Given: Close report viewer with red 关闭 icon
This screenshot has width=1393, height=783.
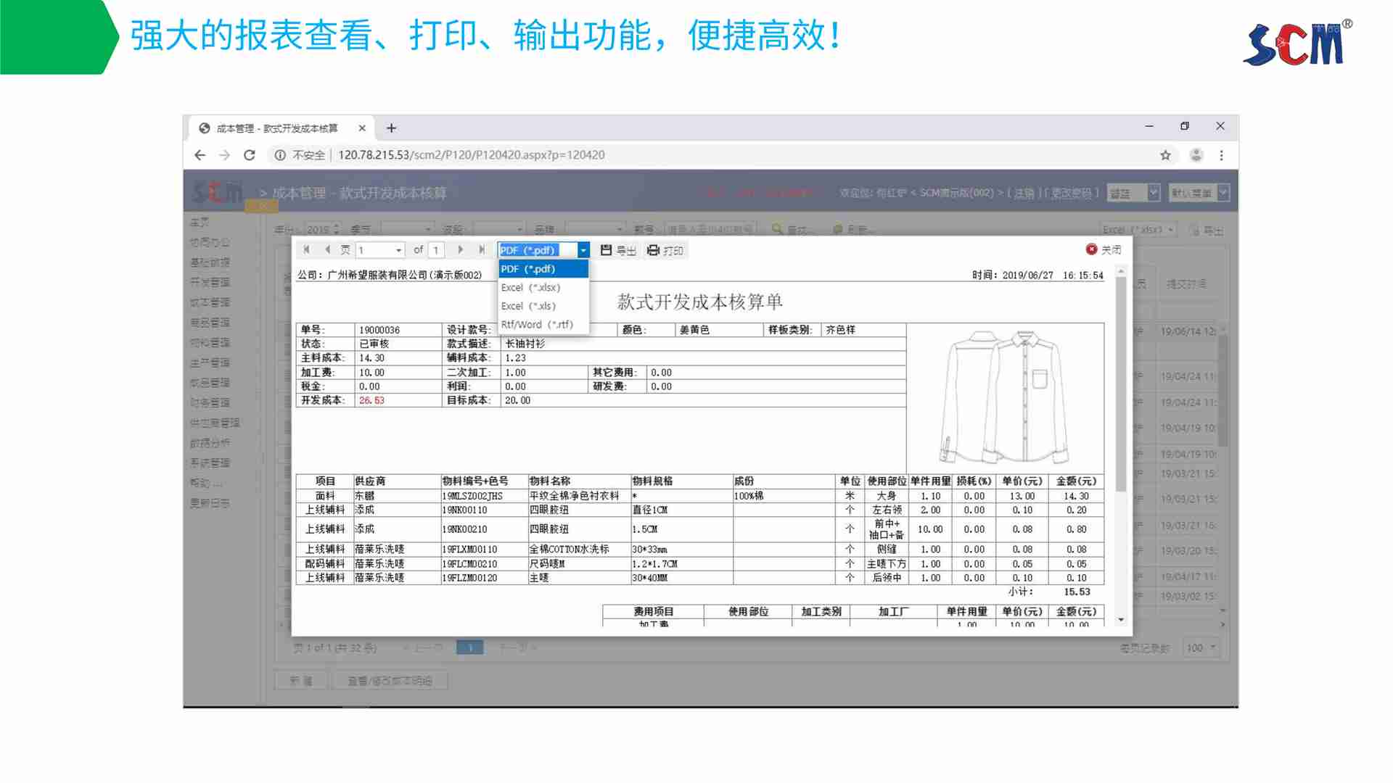Looking at the screenshot, I should click(x=1091, y=249).
